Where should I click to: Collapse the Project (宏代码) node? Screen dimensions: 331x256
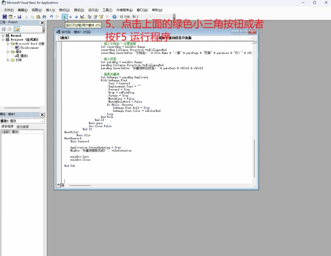[x=3, y=40]
